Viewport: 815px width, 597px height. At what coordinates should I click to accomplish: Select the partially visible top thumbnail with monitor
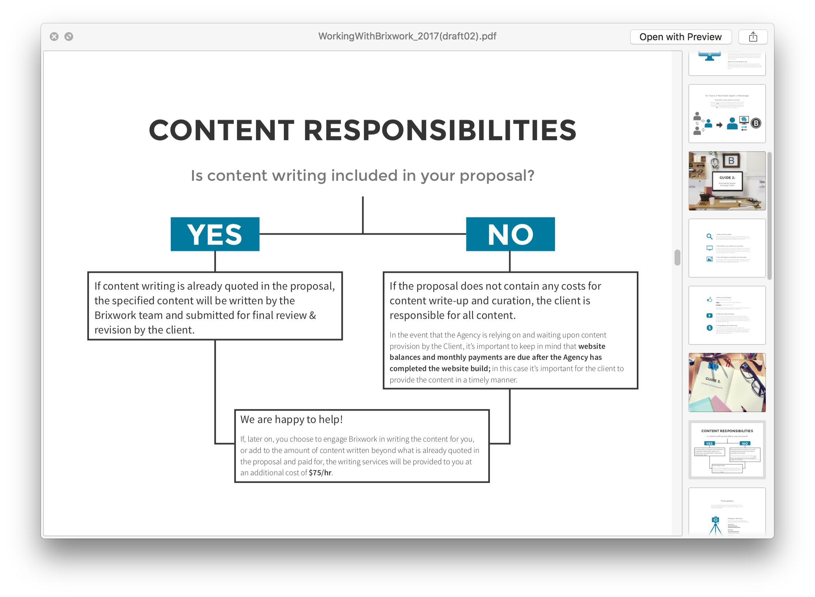[x=727, y=64]
